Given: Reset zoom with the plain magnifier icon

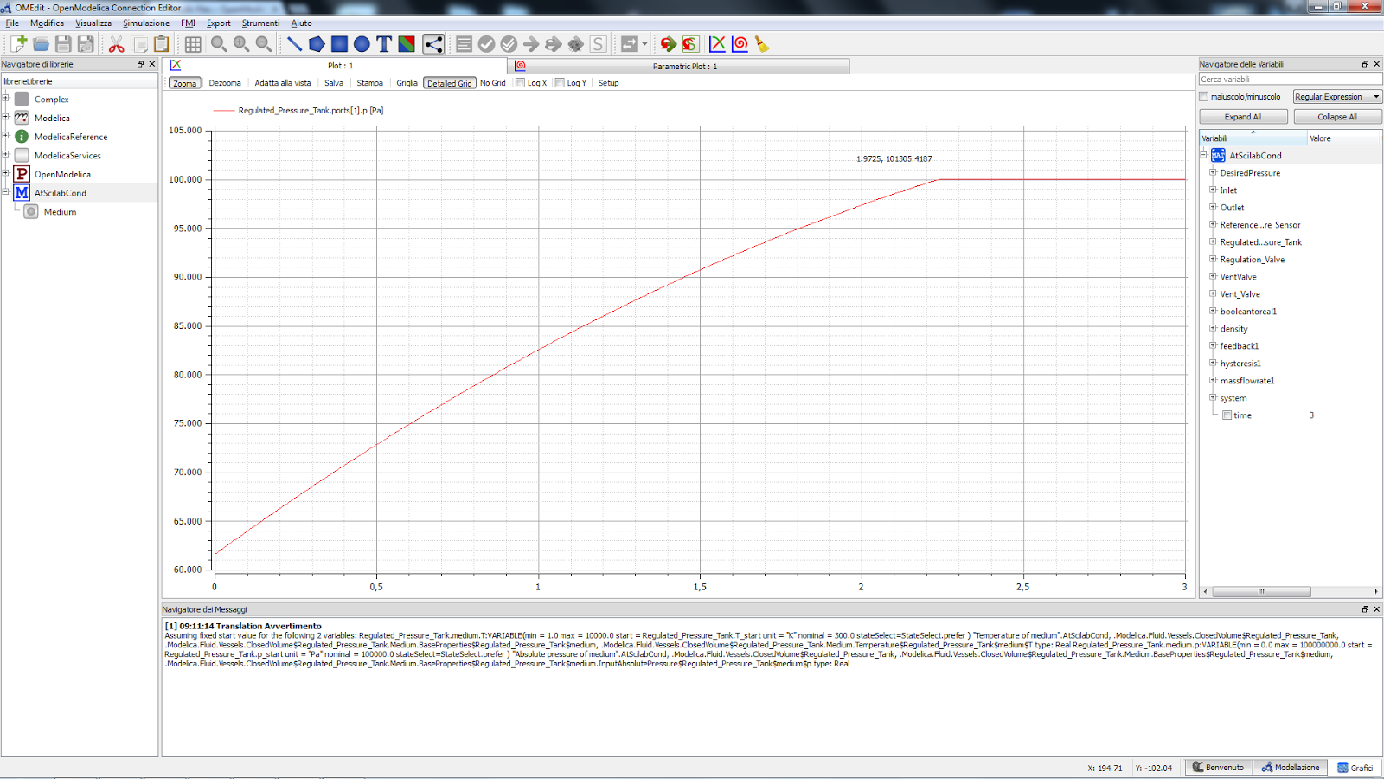Looking at the screenshot, I should click(x=219, y=44).
